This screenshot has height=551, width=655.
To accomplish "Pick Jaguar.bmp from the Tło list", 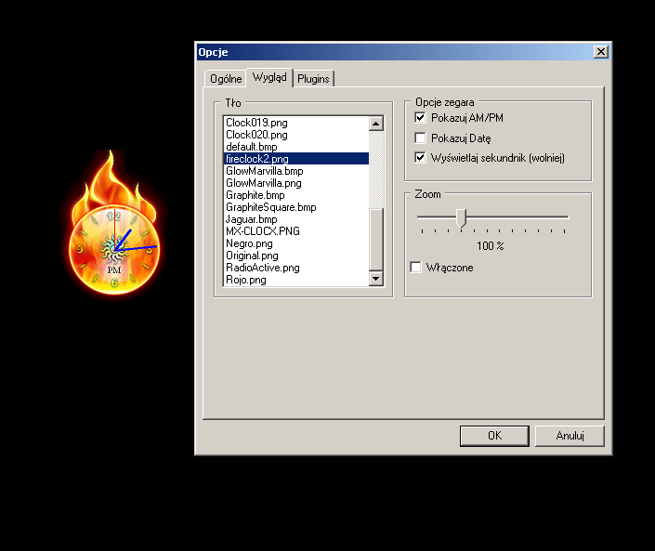I will pos(251,219).
